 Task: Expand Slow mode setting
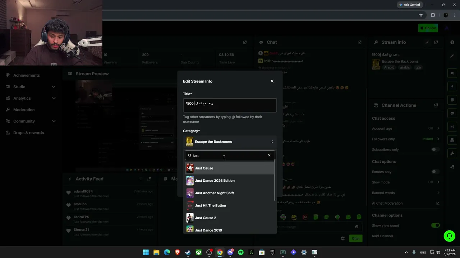438,182
